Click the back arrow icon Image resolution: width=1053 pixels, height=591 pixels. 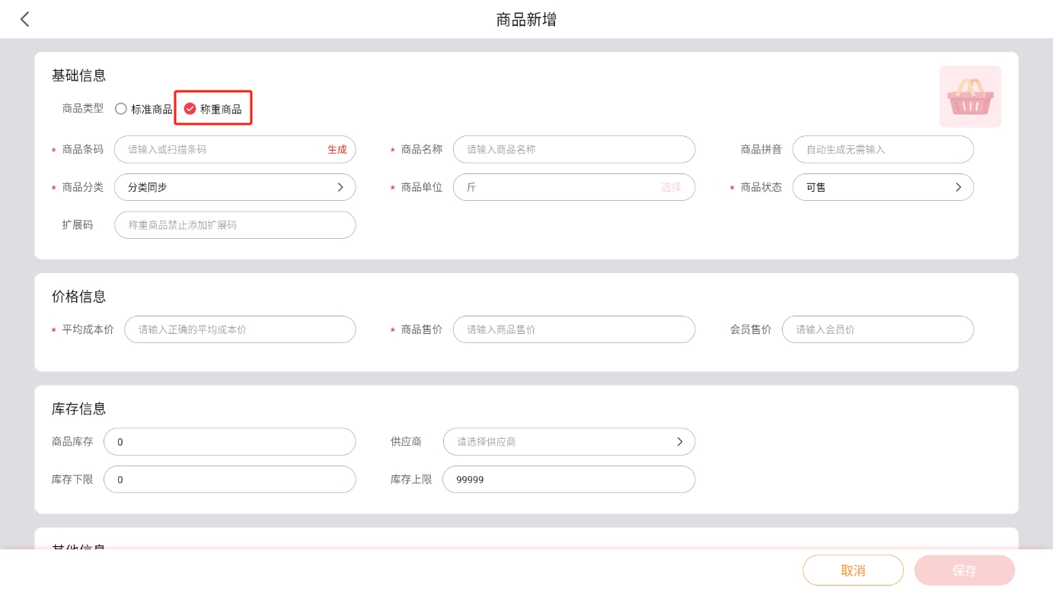coord(25,20)
